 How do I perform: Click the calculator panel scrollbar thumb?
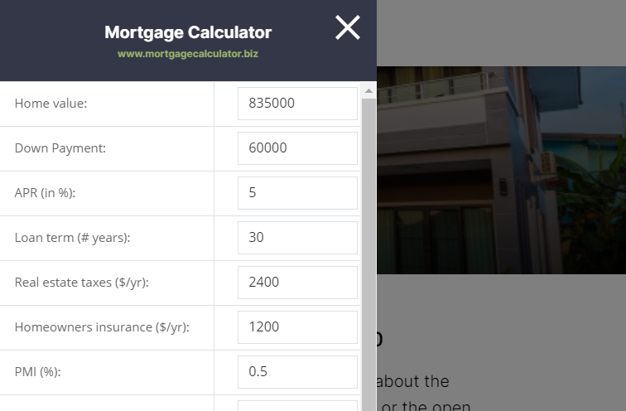pyautogui.click(x=369, y=255)
